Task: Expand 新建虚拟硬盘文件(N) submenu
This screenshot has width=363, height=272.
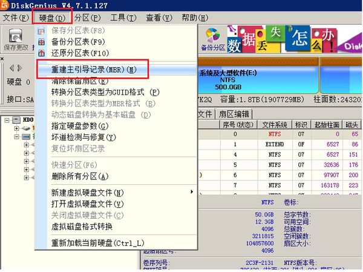Action: tap(116, 193)
